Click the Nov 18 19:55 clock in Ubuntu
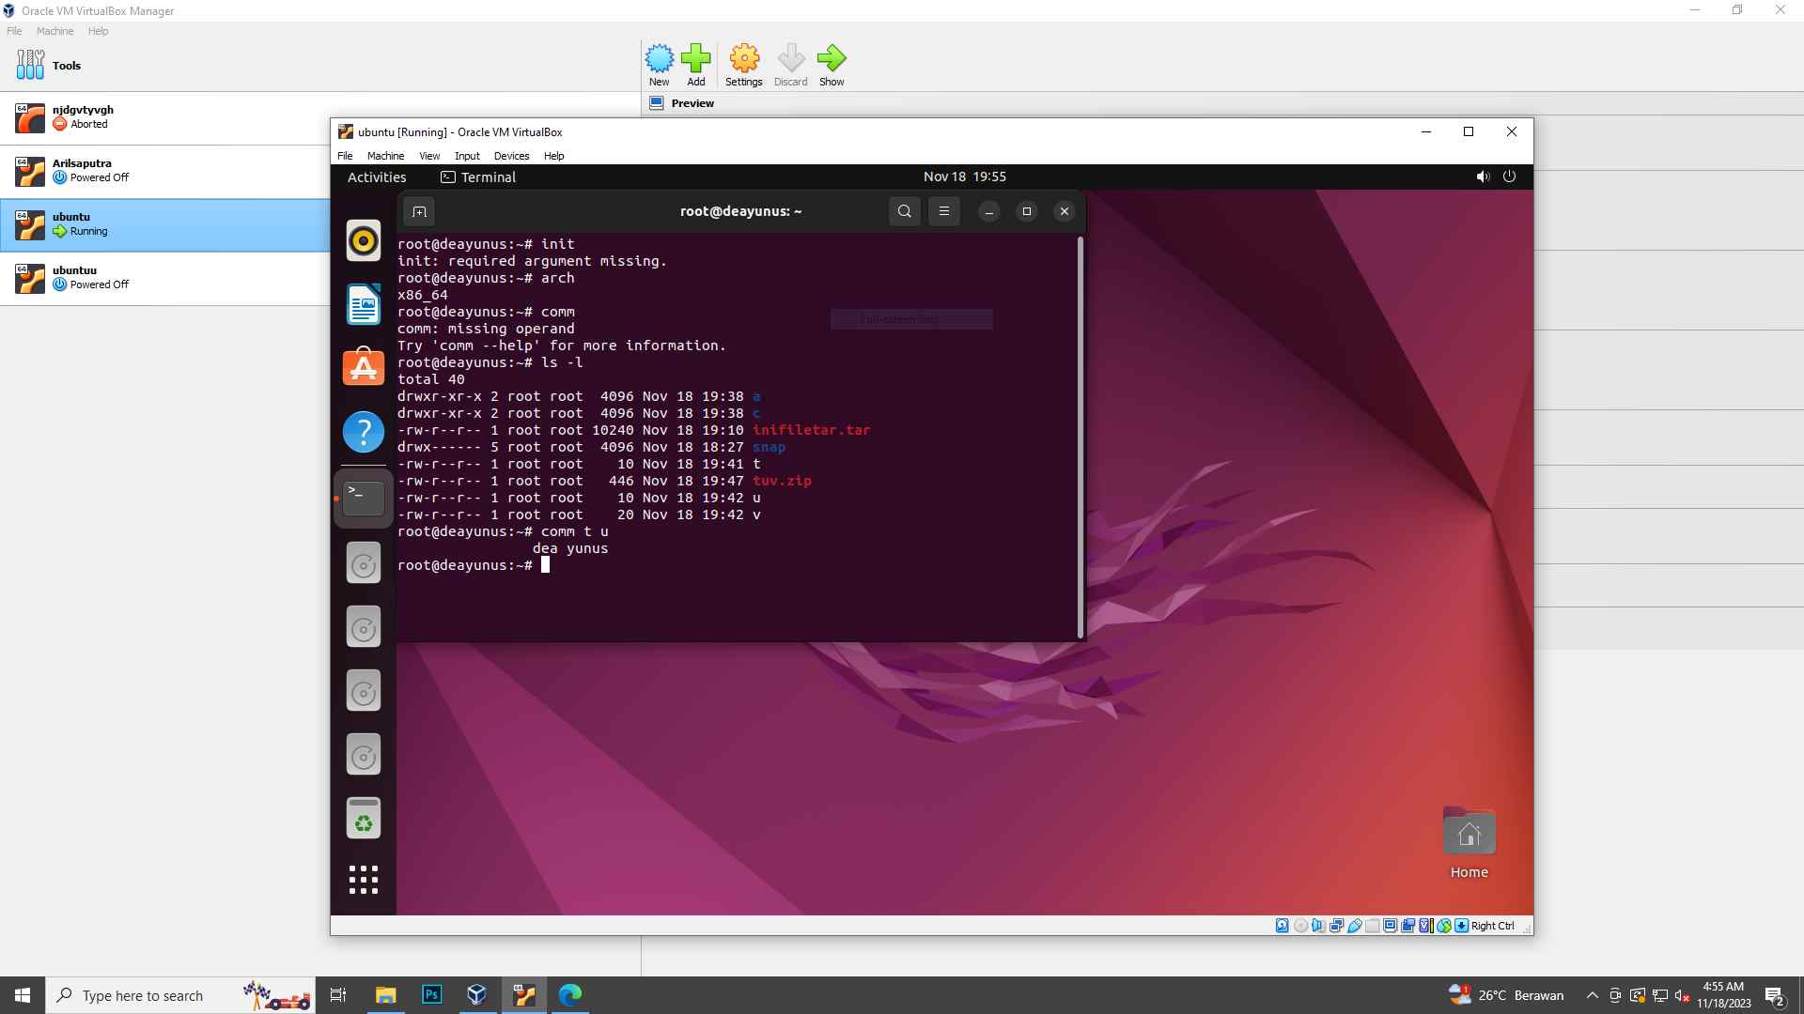Screen dimensions: 1804x1014 click(x=964, y=177)
